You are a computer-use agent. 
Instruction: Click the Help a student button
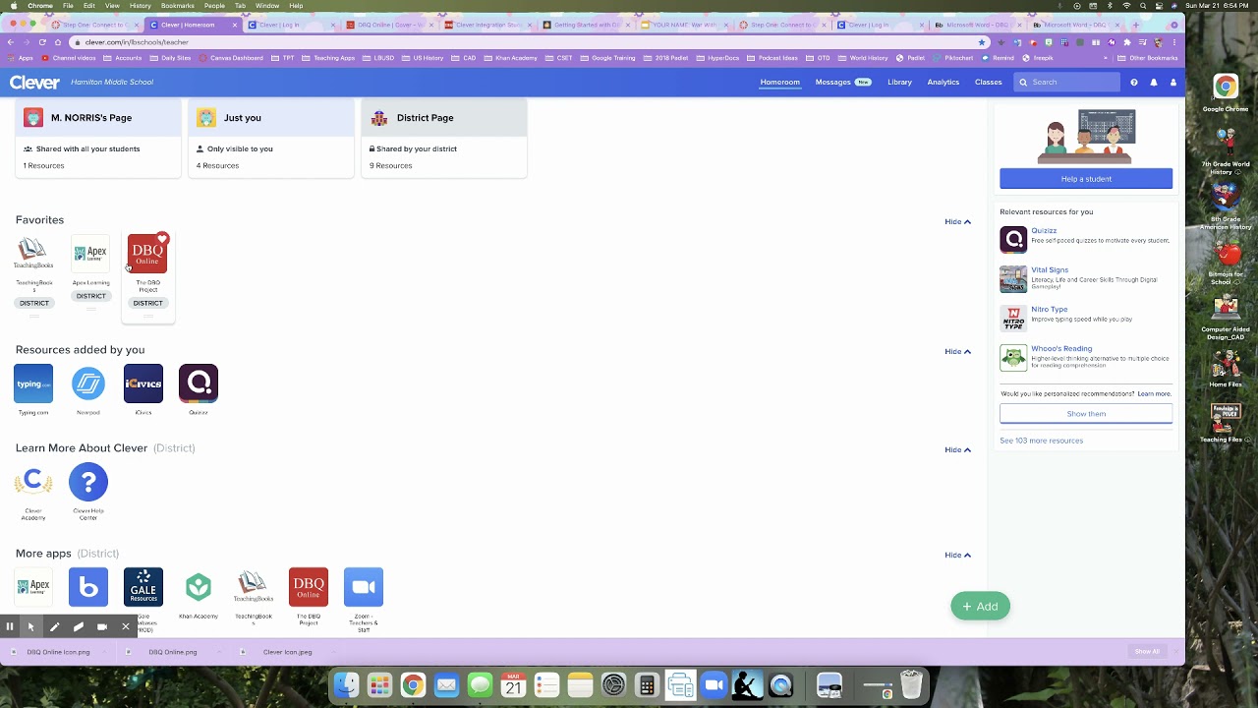(x=1086, y=178)
